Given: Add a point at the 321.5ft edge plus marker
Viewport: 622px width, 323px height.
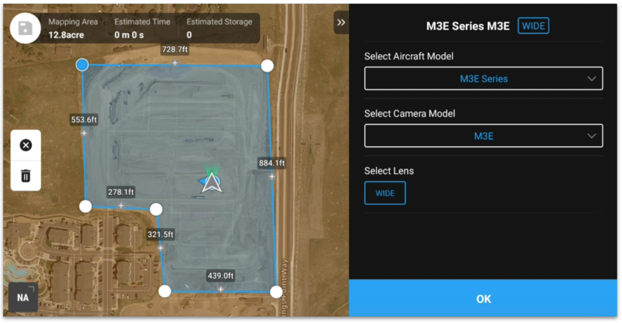Looking at the screenshot, I should click(x=161, y=248).
